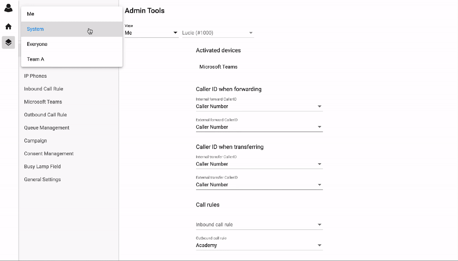Expand the Inbound call rule dropdown
Screen dimensions: 458x261
[x=259, y=224]
